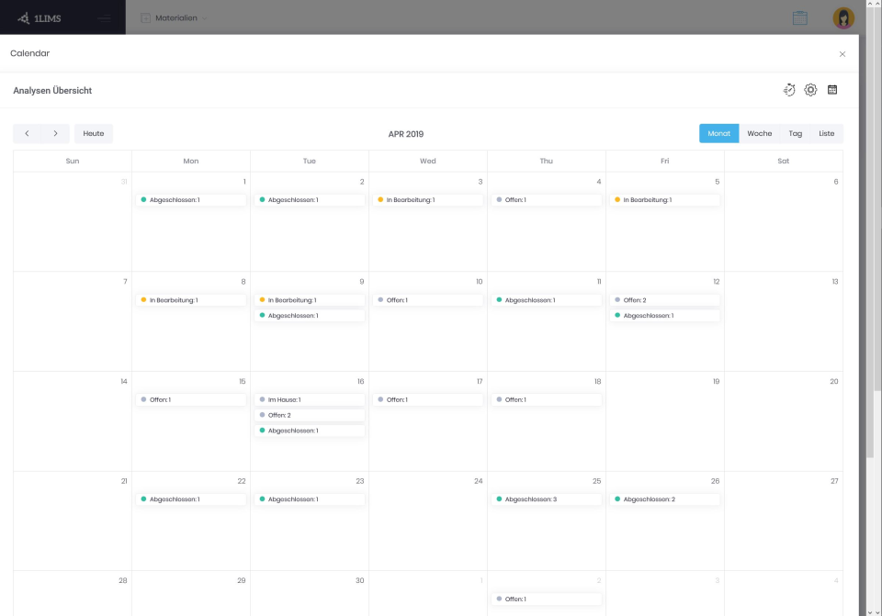Screen dimensions: 882x616
Task: Expand the Materialien dropdown menu
Action: coord(204,17)
